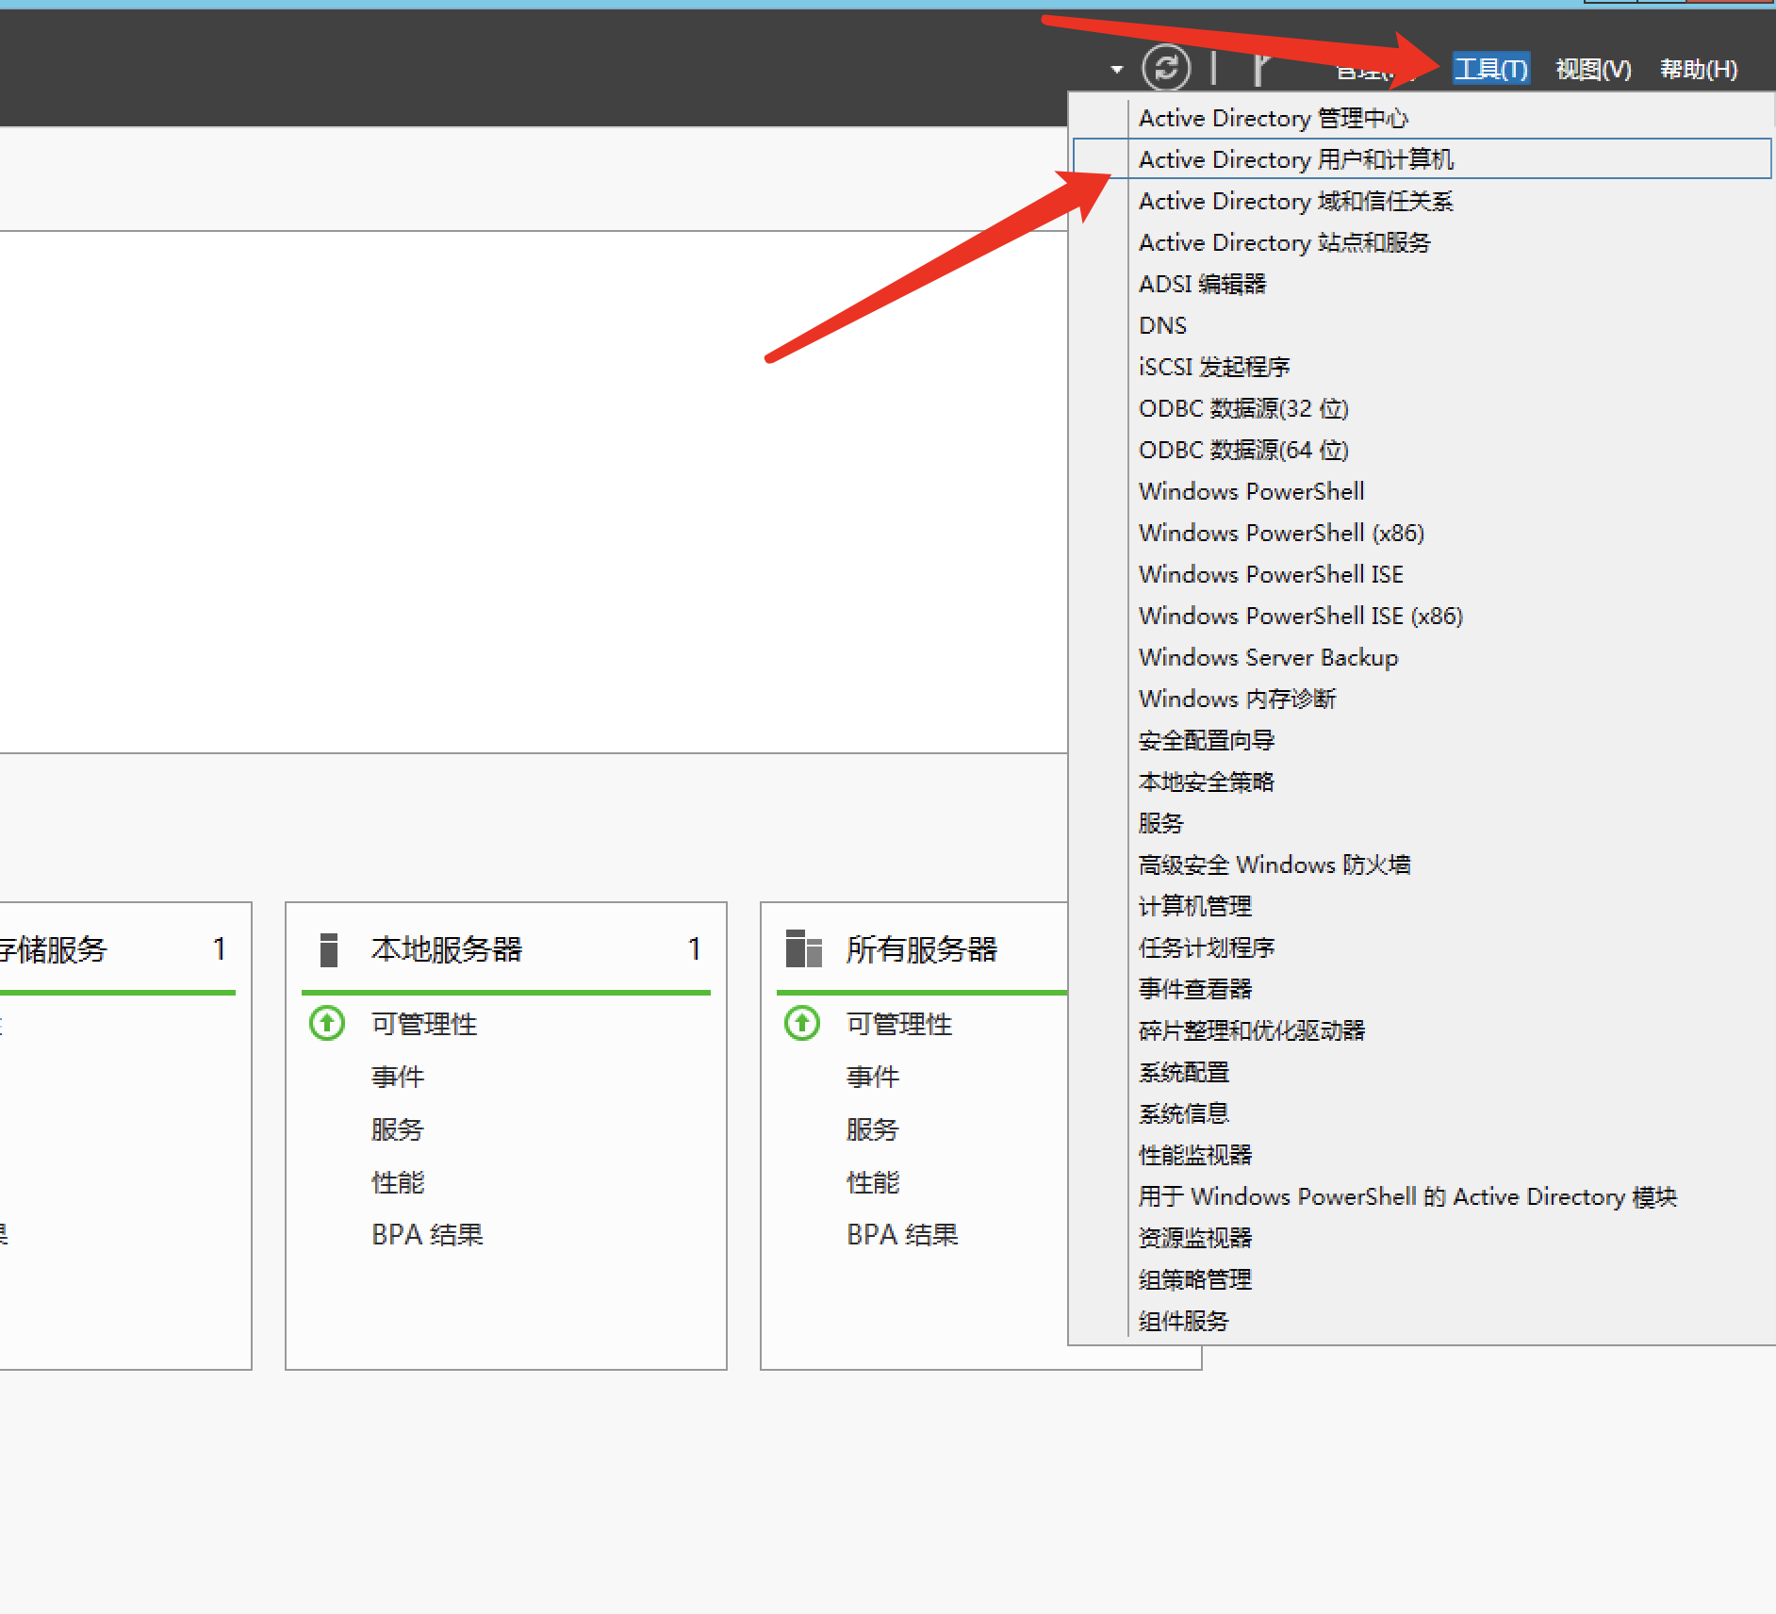
Task: Open 性能 in the 本地服务器 tile
Action: pos(398,1181)
